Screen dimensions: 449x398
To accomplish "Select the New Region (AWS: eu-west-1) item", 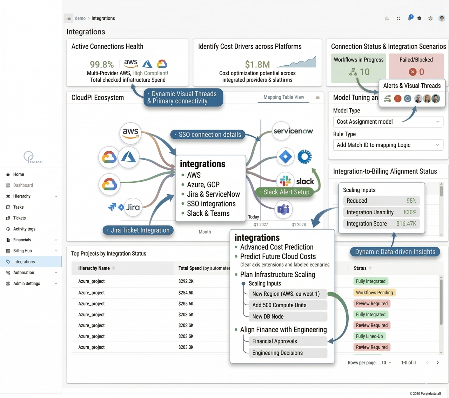I will click(288, 294).
